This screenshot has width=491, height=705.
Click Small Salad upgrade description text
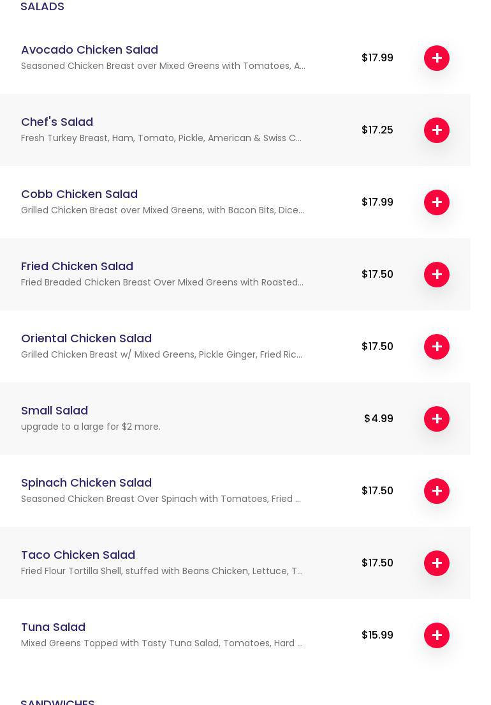point(91,427)
